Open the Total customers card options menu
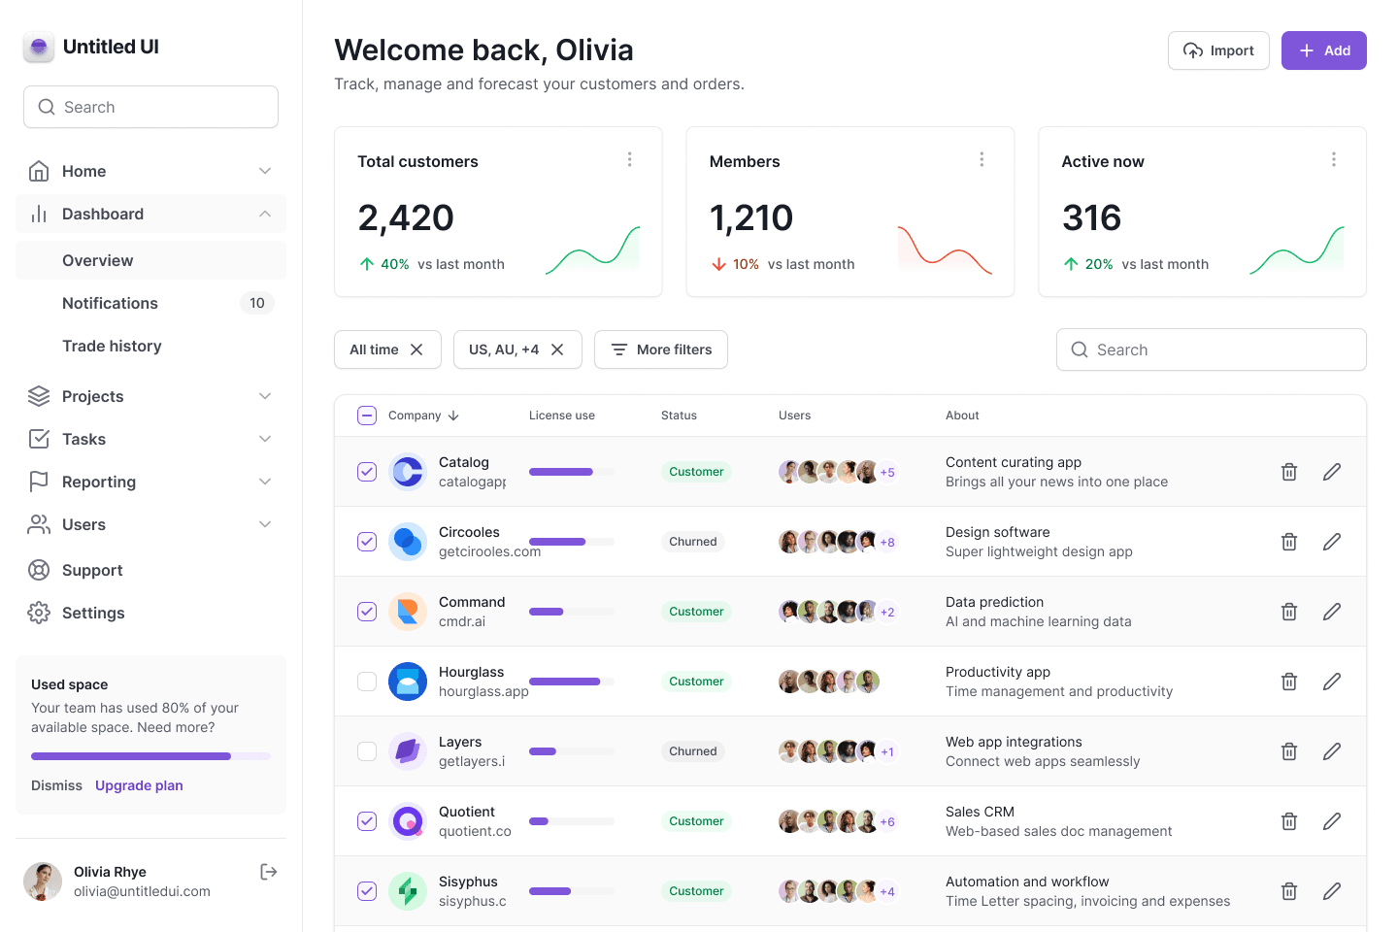Screen dimensions: 1398x932 [x=629, y=159]
